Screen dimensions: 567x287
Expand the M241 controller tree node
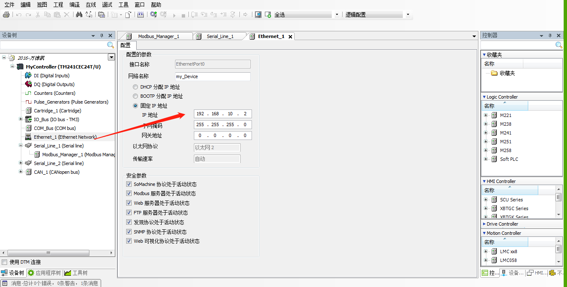click(x=486, y=133)
